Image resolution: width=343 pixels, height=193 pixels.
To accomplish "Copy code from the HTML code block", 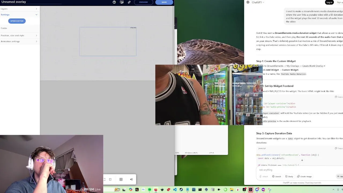I will (x=339, y=97).
